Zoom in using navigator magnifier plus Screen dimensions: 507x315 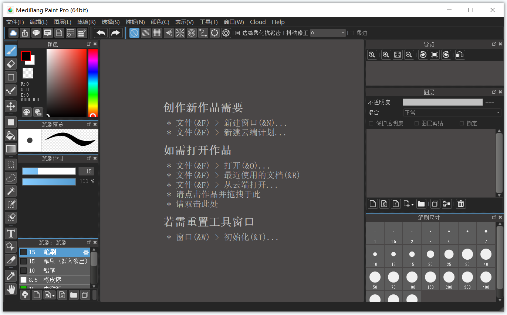pyautogui.click(x=386, y=55)
